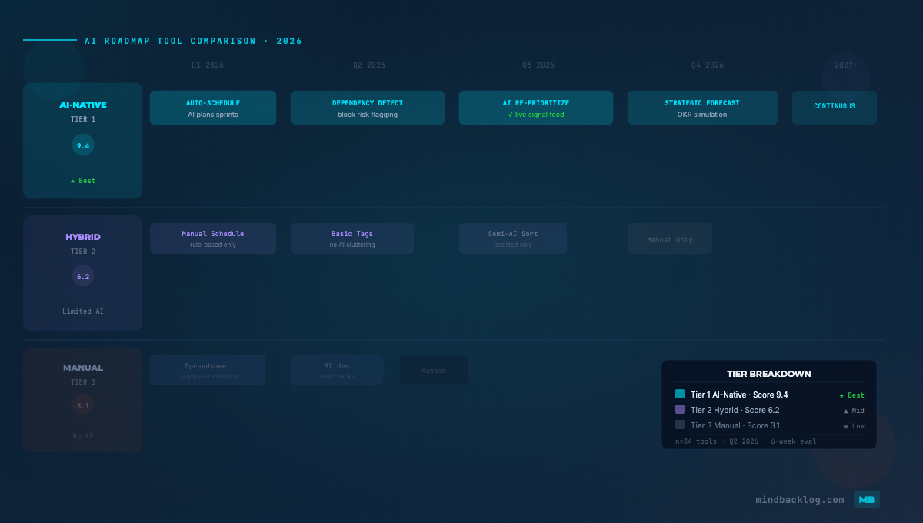Select the Q1 2026 column header
Screen dimensions: 923x523
click(x=208, y=65)
